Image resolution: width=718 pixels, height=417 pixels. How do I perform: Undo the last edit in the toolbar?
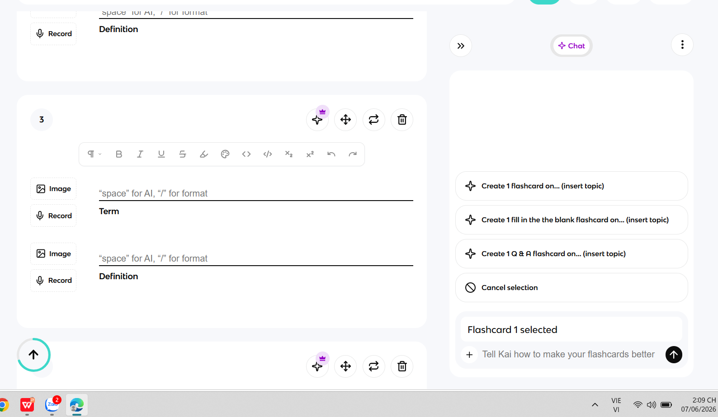click(331, 154)
